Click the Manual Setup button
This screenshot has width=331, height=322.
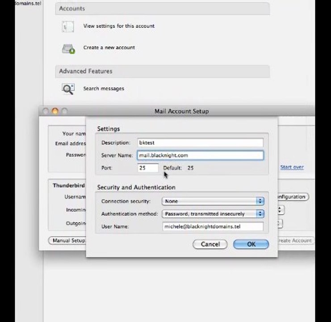click(67, 241)
